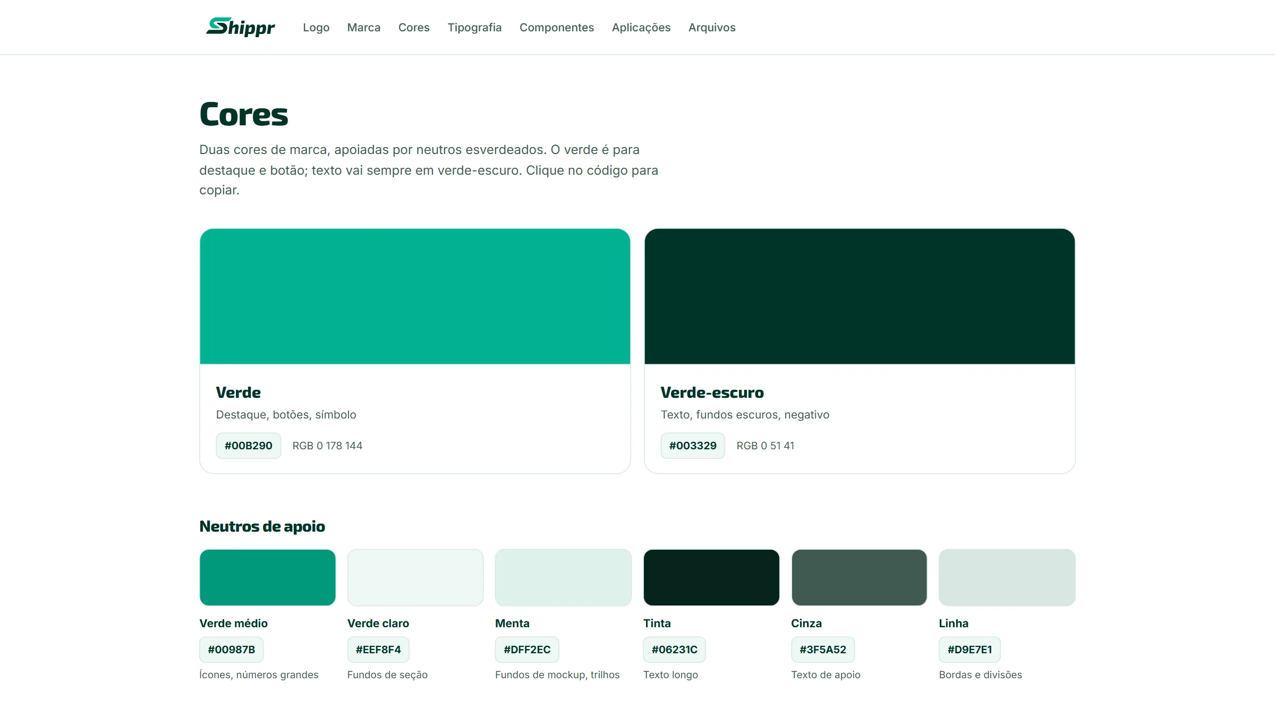Viewport: 1275px width, 717px height.
Task: Copy the #D9E7E1 code chip
Action: tap(970, 650)
